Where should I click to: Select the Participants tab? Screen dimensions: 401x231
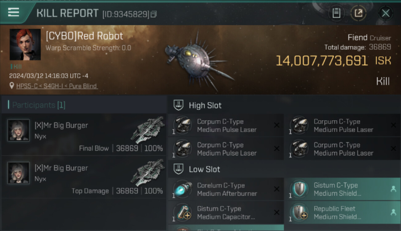pyautogui.click(x=39, y=105)
